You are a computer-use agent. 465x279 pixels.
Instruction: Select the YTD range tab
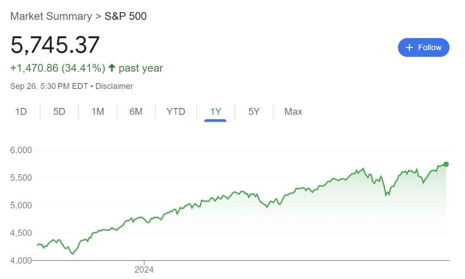[x=176, y=112]
